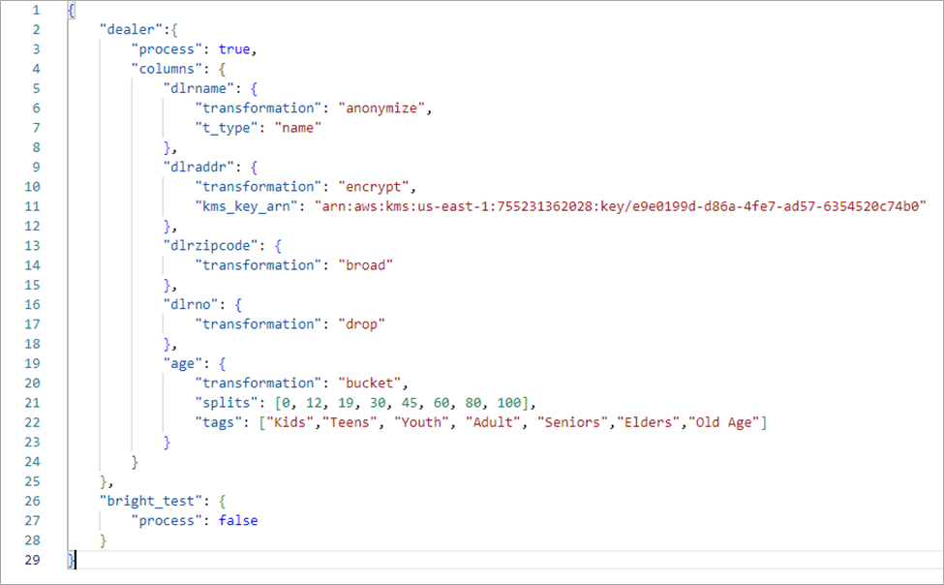Click the "Seniors" tag in the tags array
The image size is (944, 585).
572,422
